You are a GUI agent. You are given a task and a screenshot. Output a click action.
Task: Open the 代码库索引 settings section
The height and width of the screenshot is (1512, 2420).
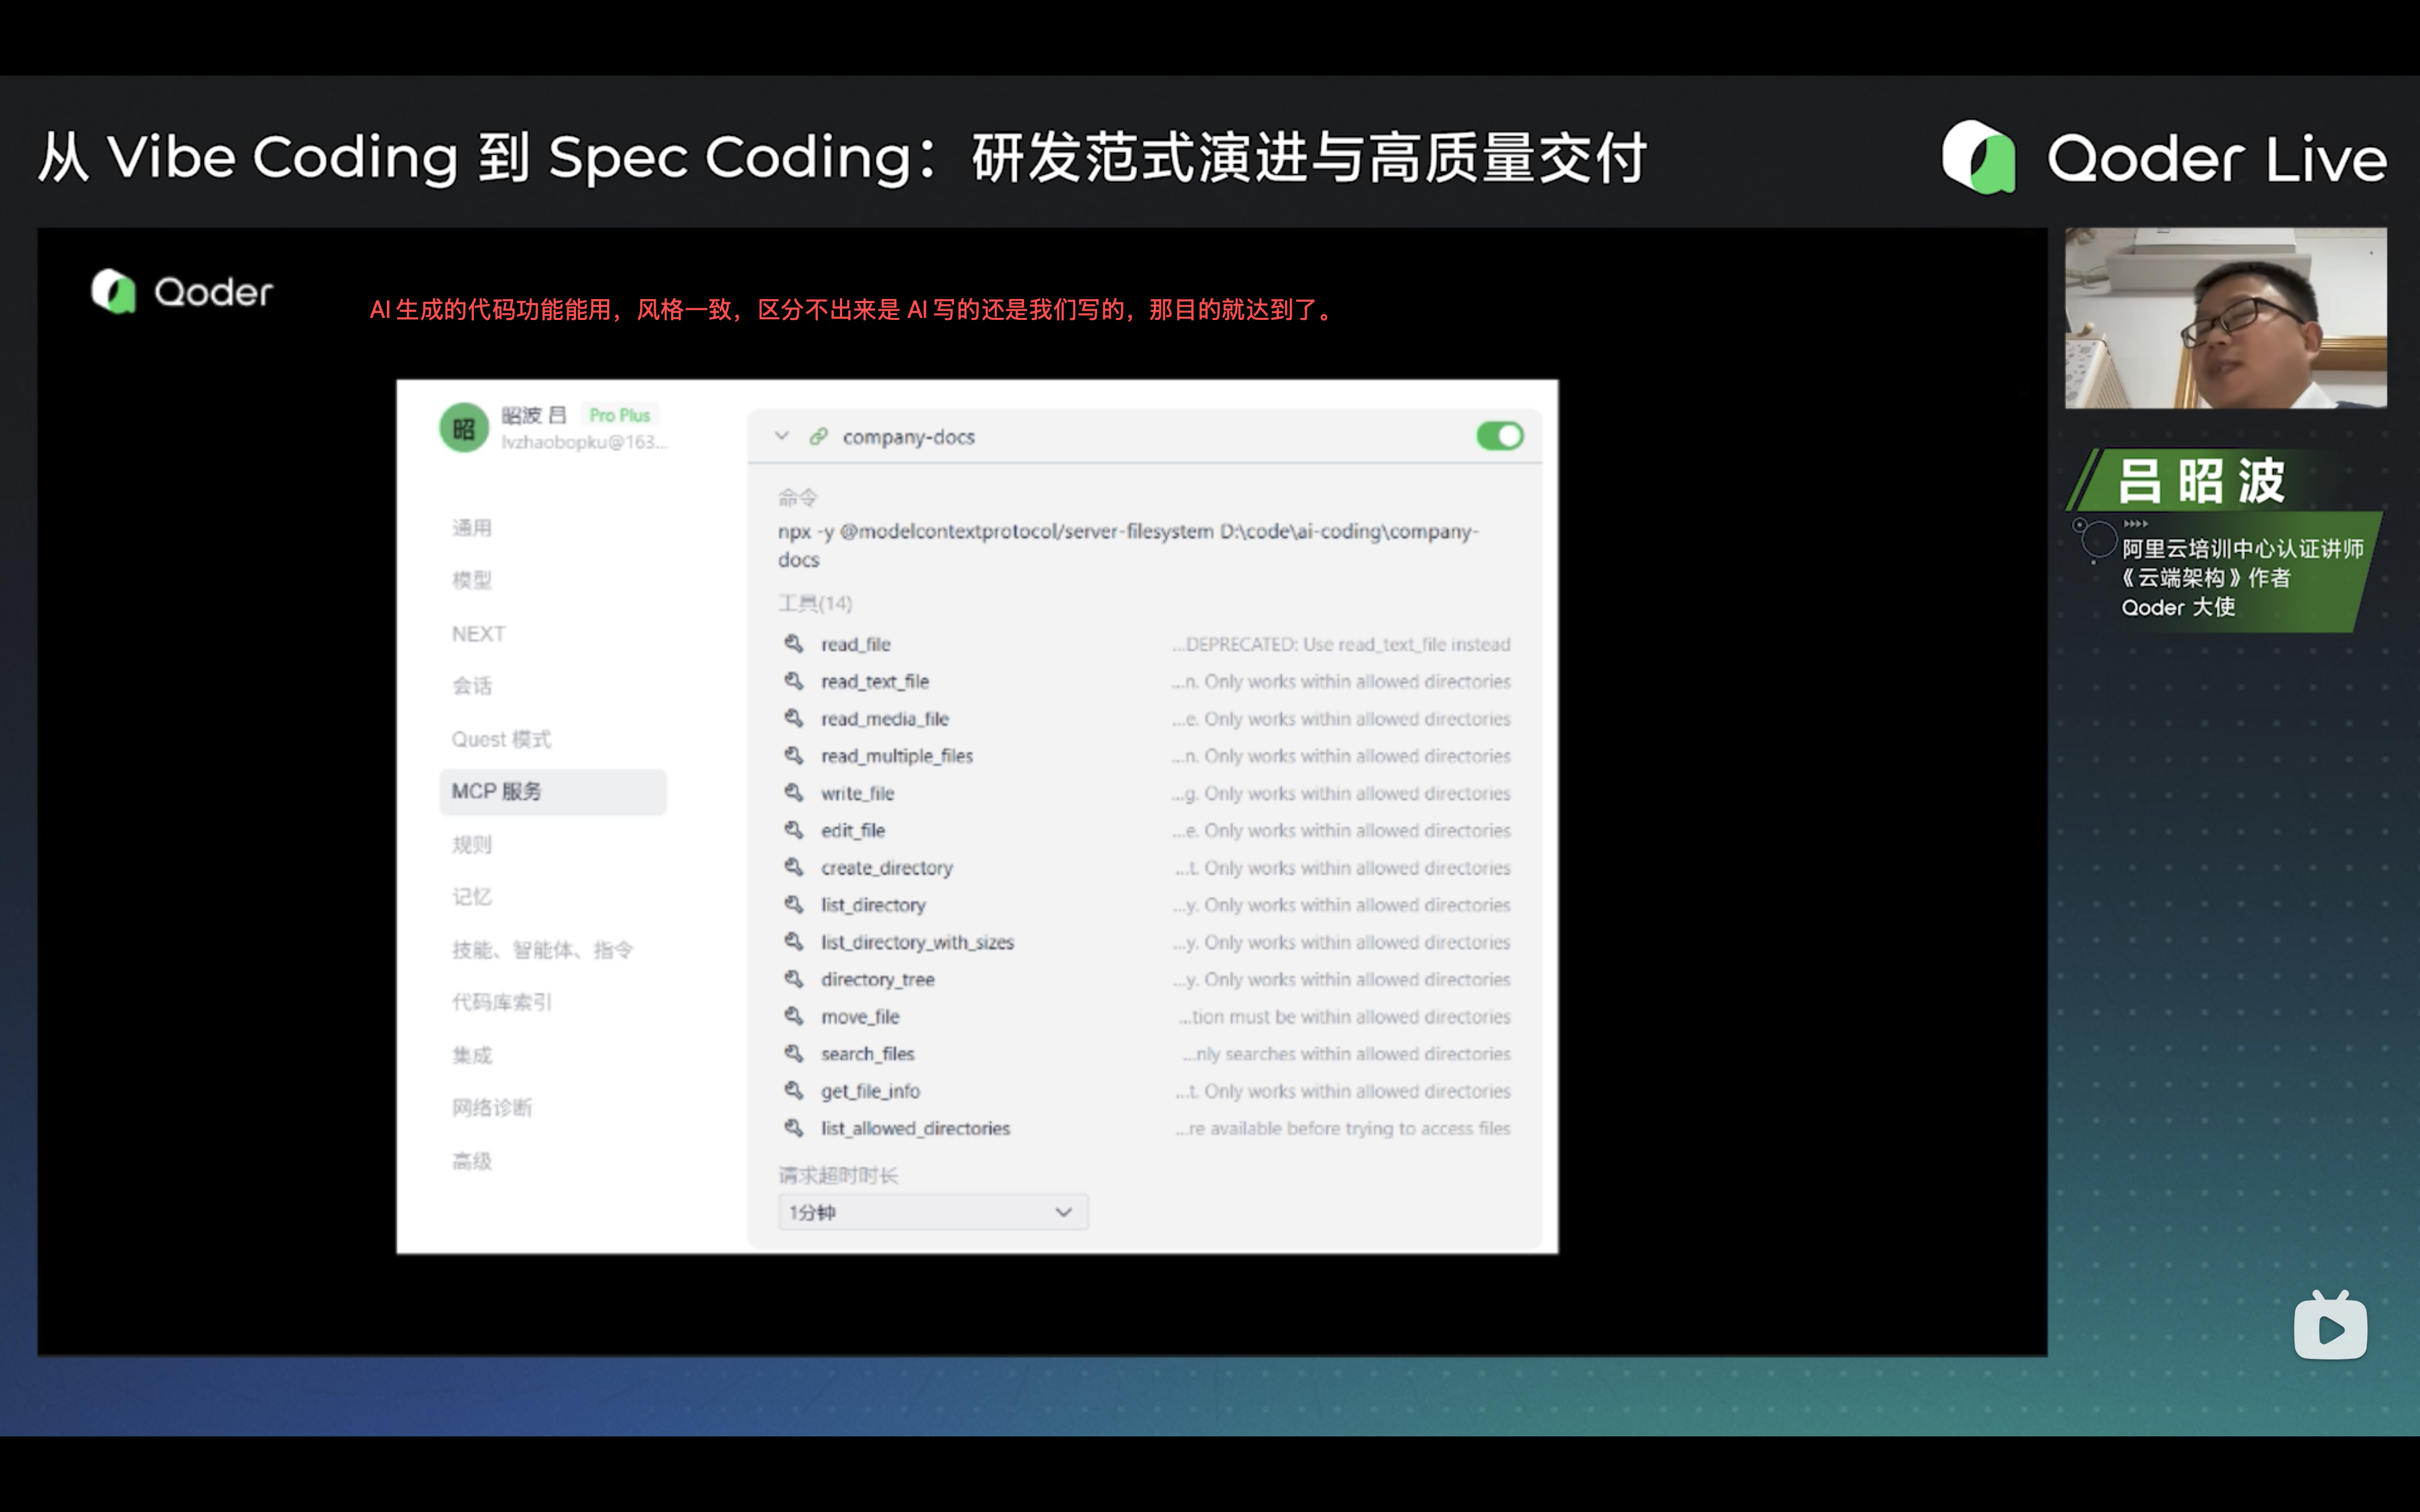click(x=501, y=1002)
